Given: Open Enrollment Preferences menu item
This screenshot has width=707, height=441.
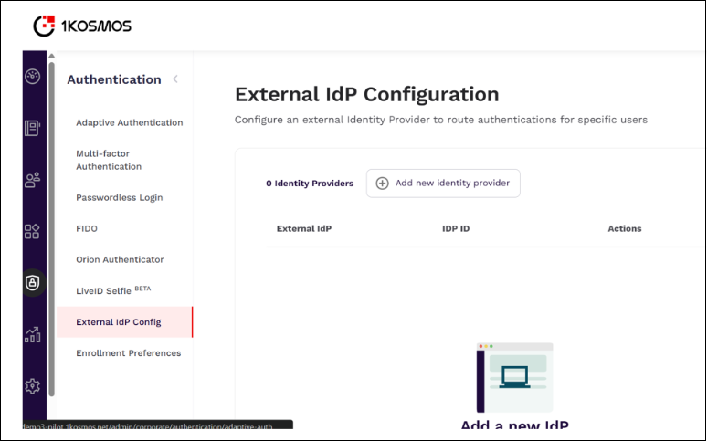Looking at the screenshot, I should pyautogui.click(x=128, y=352).
